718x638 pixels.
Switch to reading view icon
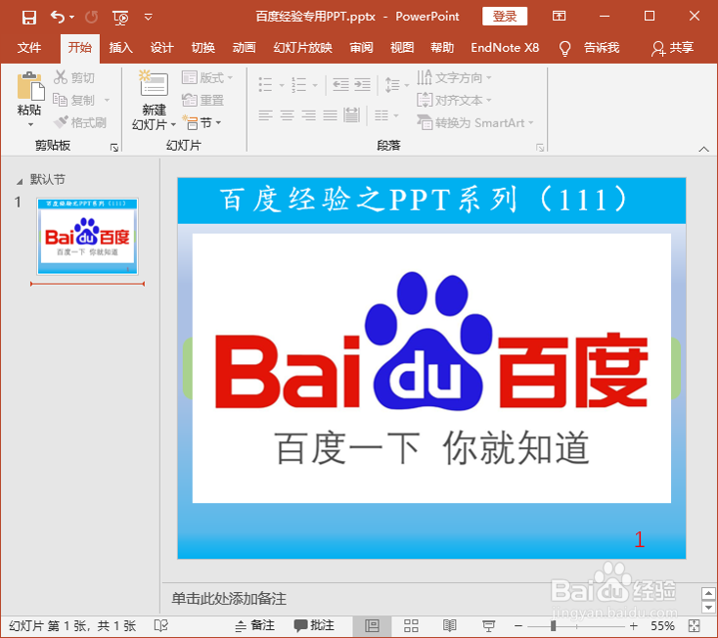point(450,625)
